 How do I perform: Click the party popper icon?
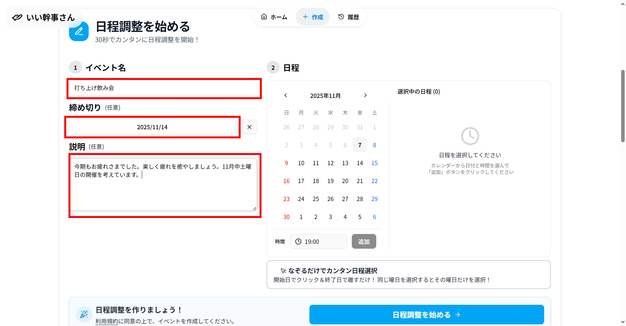84,314
